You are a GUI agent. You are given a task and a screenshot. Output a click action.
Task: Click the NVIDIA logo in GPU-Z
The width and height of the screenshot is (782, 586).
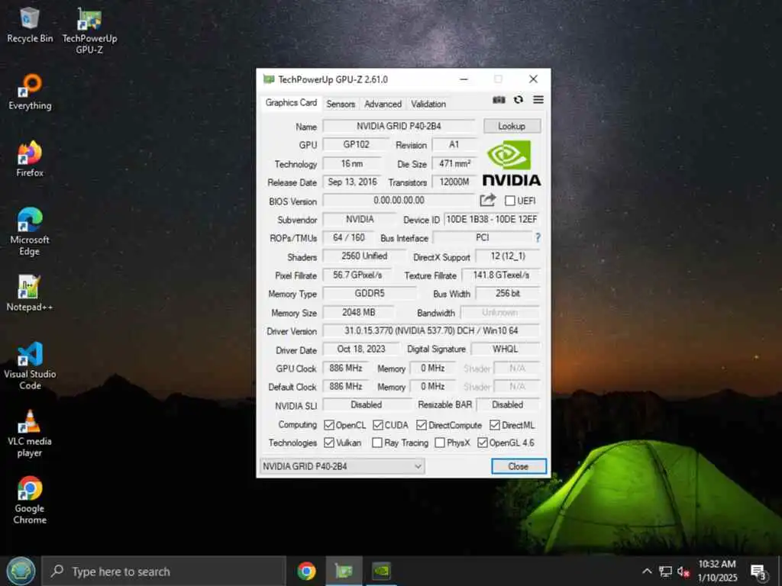[511, 163]
